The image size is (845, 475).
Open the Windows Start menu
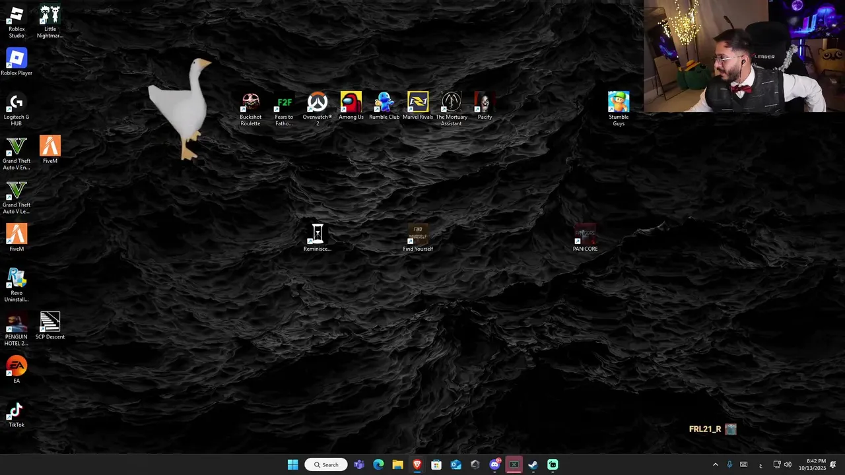click(292, 464)
